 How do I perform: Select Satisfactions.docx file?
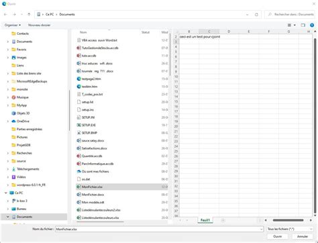94,148
